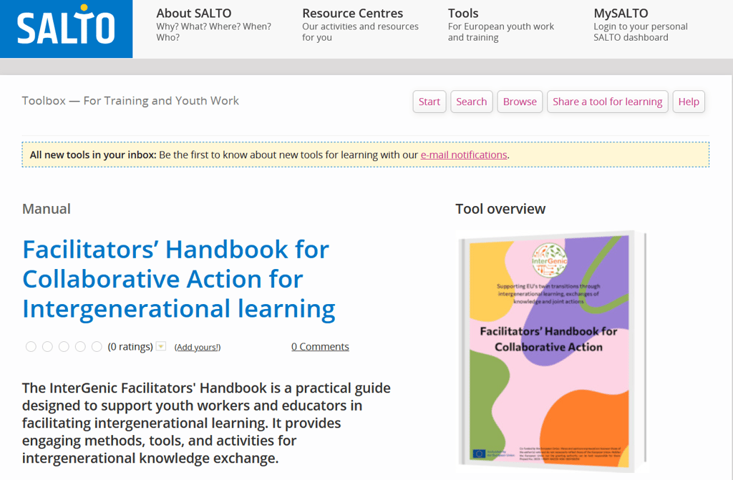Click the Toolbox — For Training and Youth Work heading
This screenshot has height=480, width=733.
click(x=130, y=100)
